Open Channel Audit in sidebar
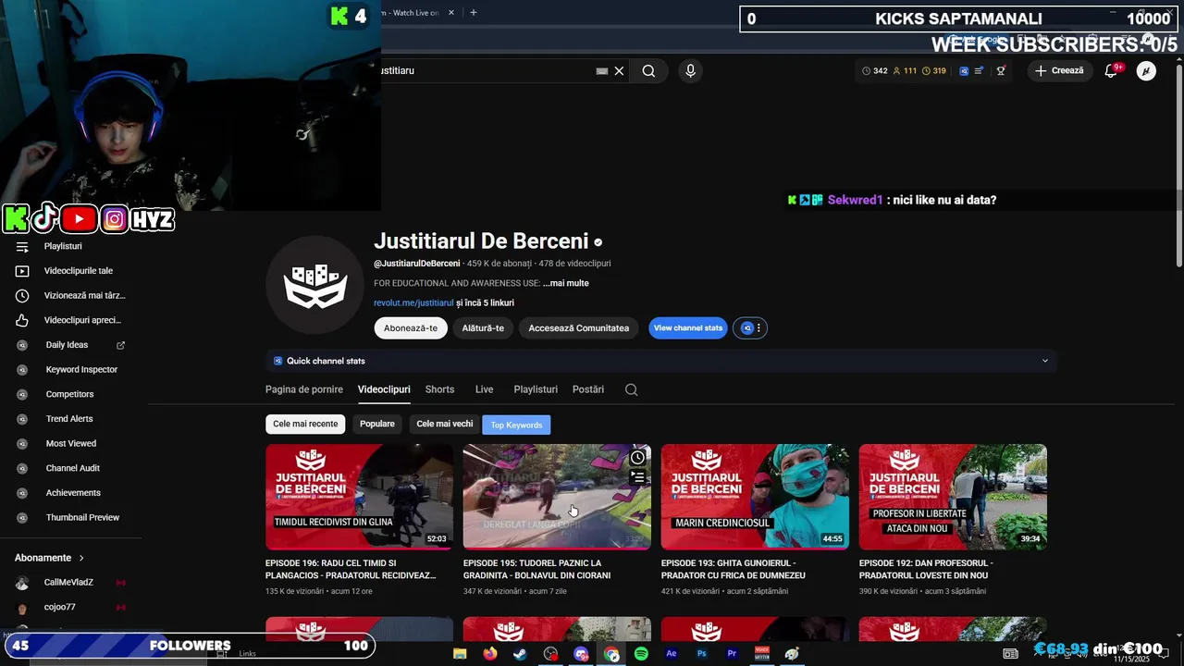The image size is (1184, 666). [71, 468]
